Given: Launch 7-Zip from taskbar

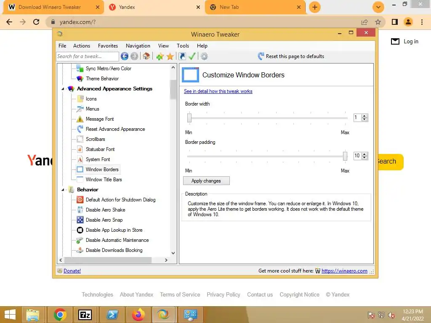Looking at the screenshot, I should click(x=85, y=315).
